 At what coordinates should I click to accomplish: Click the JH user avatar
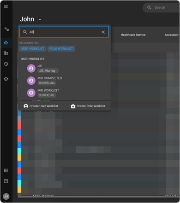[x=6, y=197]
